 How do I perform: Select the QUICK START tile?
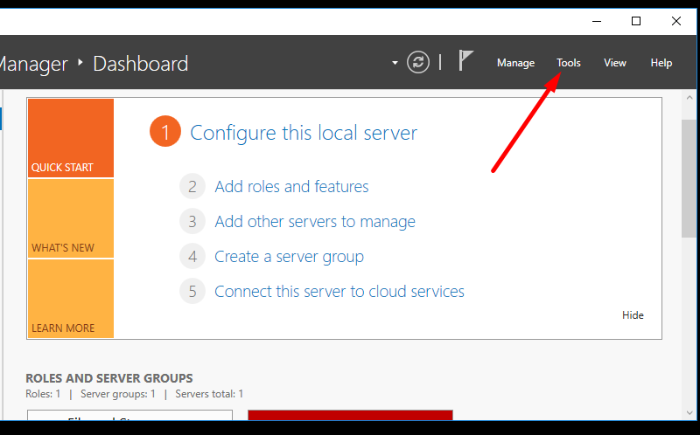[71, 138]
